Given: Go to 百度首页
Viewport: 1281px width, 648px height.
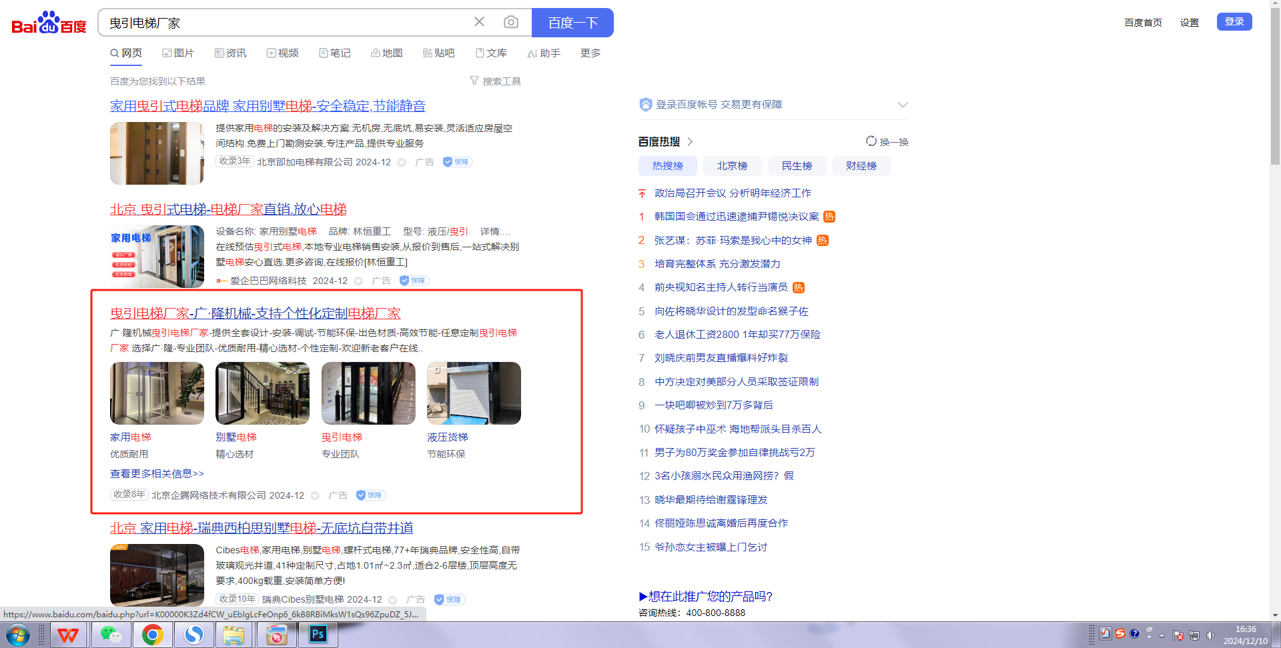Looking at the screenshot, I should (x=1143, y=22).
